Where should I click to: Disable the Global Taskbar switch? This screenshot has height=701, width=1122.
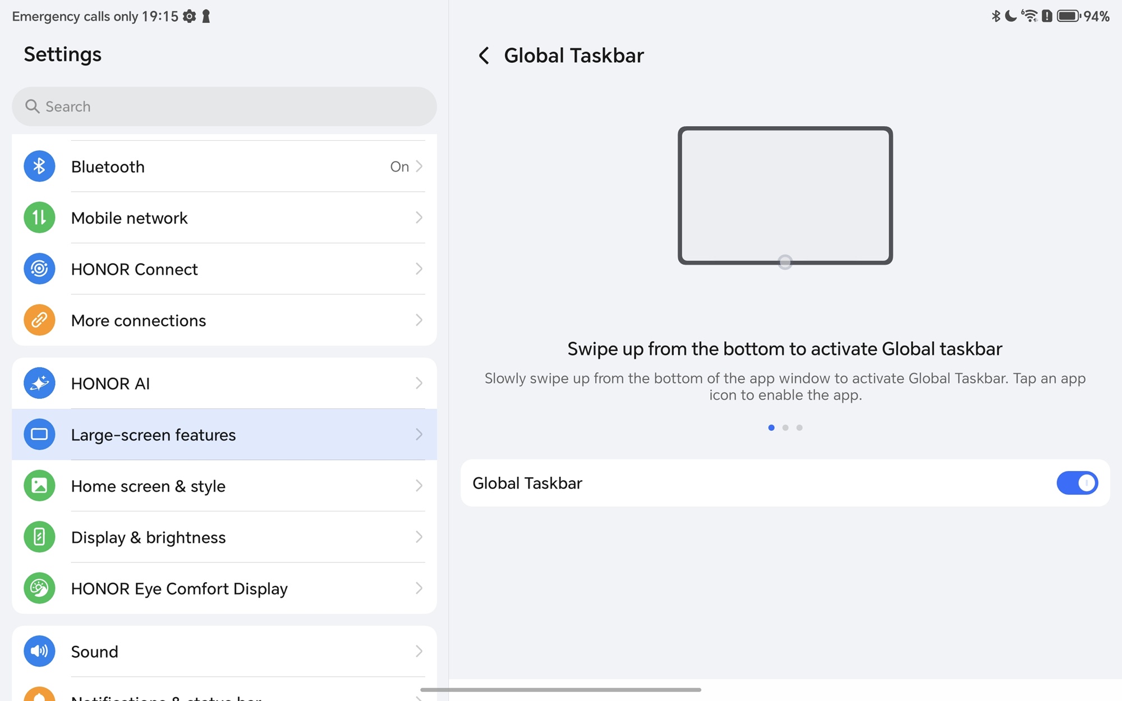click(x=1077, y=483)
